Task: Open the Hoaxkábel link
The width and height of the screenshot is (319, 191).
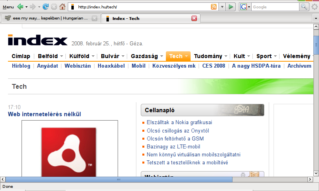Action: tap(111, 66)
